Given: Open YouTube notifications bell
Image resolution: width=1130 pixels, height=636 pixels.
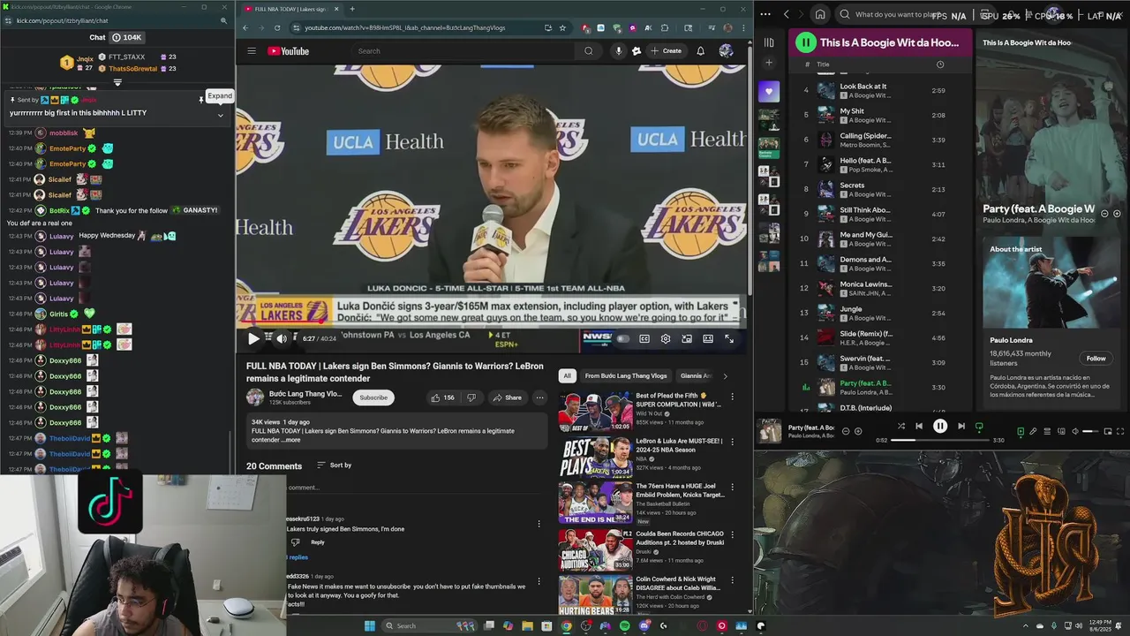Looking at the screenshot, I should click(701, 51).
